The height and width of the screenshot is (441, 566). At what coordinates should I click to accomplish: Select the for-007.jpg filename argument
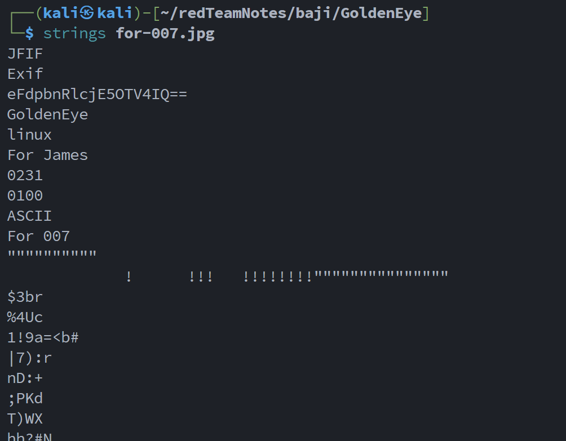coord(165,33)
